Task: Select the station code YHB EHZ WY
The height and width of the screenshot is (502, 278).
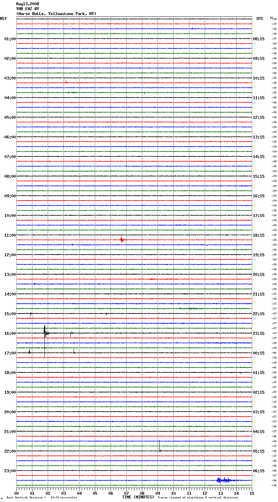Action: click(27, 9)
